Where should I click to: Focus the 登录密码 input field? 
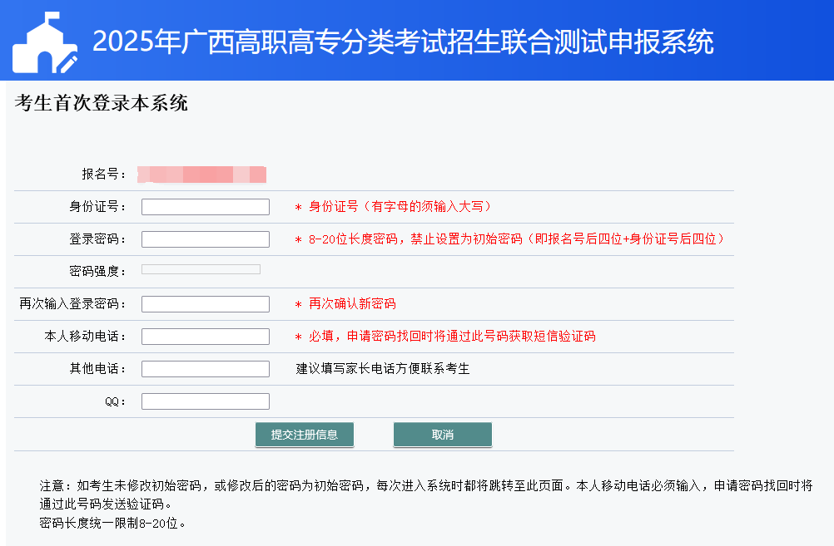pos(206,239)
